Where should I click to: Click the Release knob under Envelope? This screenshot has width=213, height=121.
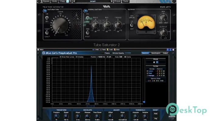88,116
